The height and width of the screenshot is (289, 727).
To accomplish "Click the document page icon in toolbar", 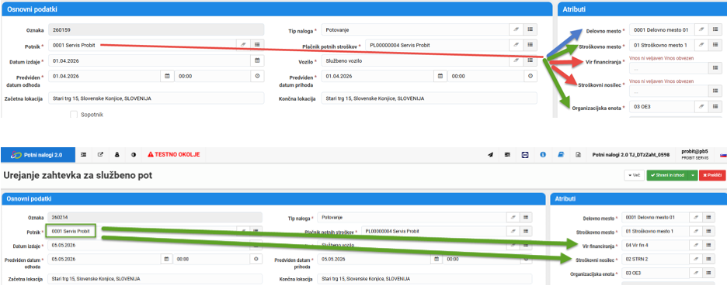I will pos(578,155).
